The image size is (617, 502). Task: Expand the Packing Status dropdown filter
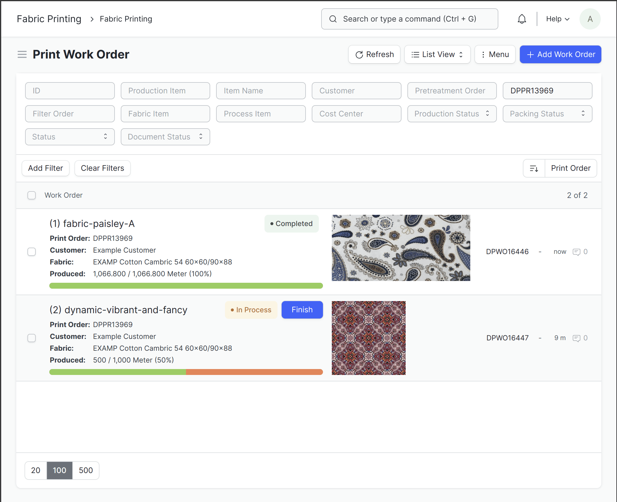pos(547,113)
